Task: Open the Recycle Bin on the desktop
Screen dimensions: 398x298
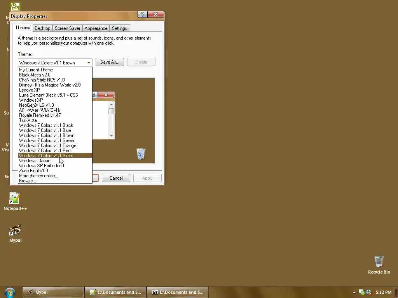Action: pos(379,265)
